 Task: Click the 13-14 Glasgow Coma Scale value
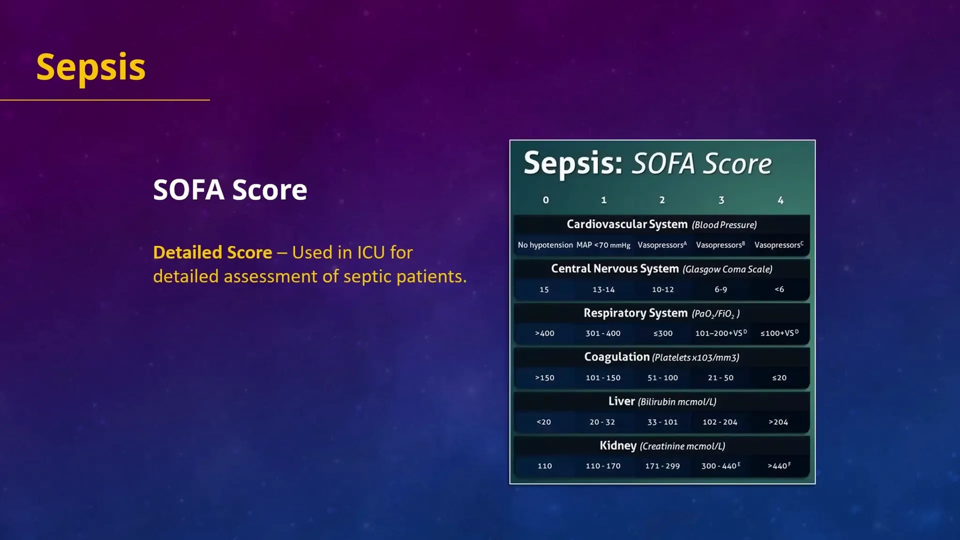point(603,289)
